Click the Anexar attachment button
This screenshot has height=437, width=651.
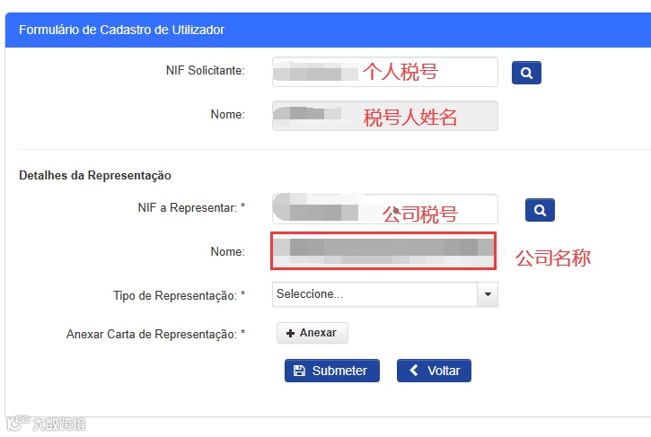[312, 333]
